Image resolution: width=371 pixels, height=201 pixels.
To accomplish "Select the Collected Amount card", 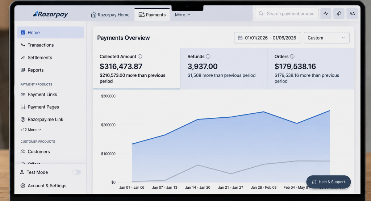I will 137,68.
